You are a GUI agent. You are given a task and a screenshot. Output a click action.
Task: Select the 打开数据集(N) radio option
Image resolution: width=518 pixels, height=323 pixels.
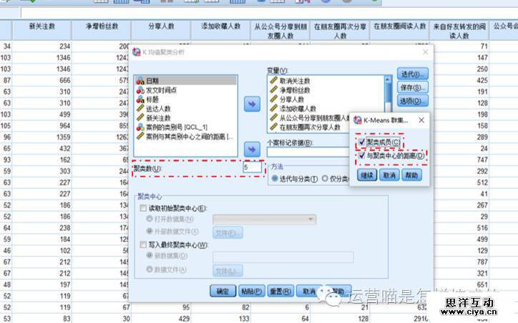150,219
